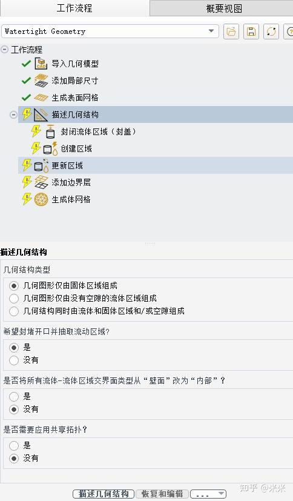
Task: Click the save workflow floppy icon
Action: pyautogui.click(x=251, y=32)
